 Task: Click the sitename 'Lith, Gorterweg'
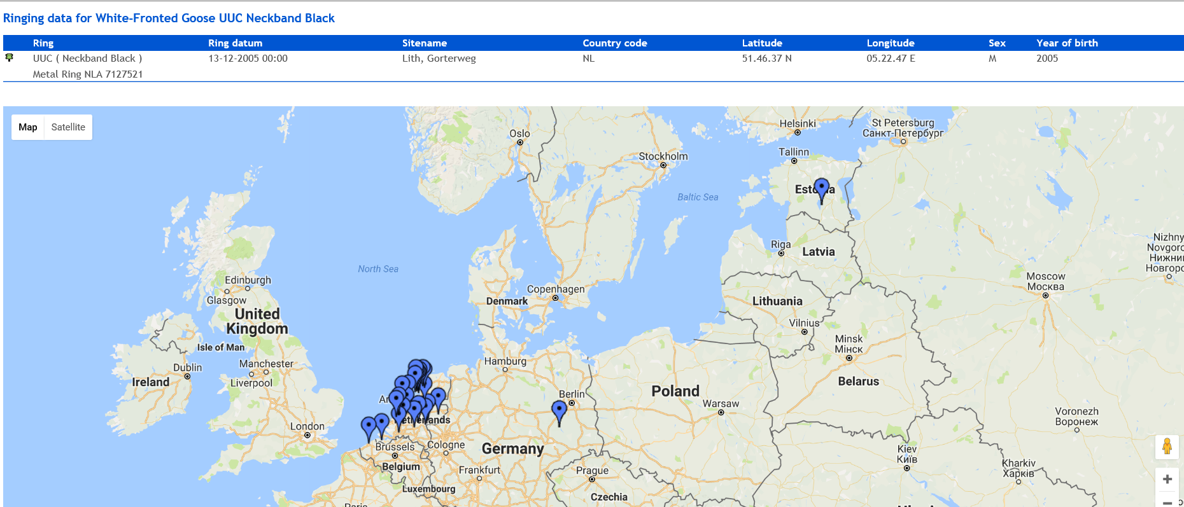439,59
